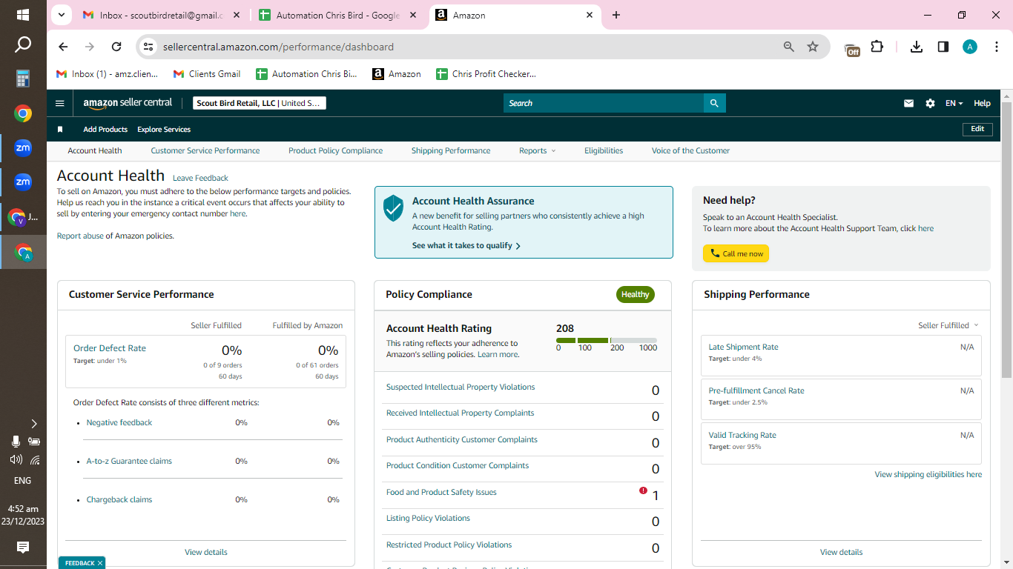Open the Listing Policy Violations link
The width and height of the screenshot is (1013, 569).
pos(428,518)
